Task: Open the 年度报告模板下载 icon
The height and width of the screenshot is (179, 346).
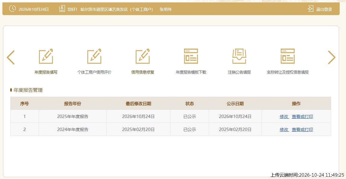Action: [191, 56]
